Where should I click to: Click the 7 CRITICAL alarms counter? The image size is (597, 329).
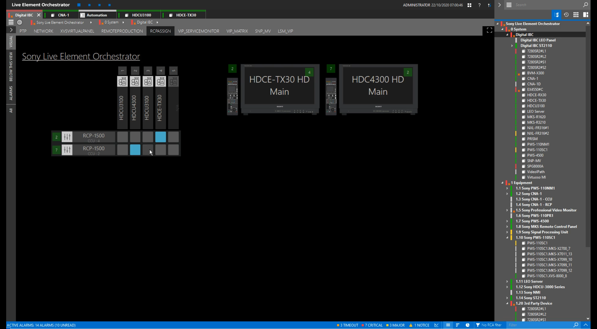[372, 325]
